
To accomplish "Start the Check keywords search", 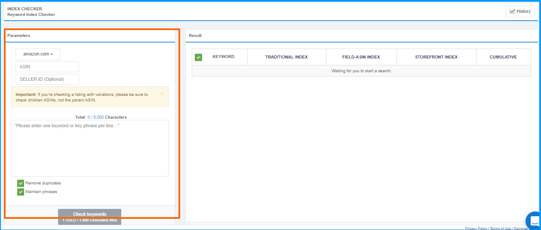I will tap(89, 217).
